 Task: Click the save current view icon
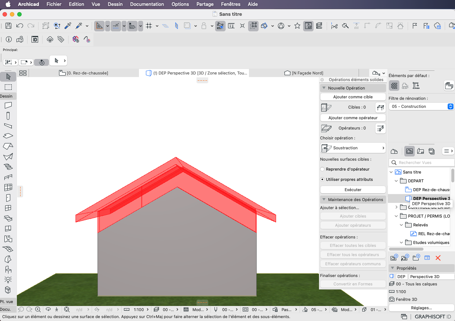[394, 258]
